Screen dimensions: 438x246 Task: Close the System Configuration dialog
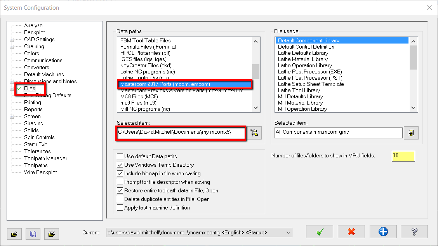429,7
